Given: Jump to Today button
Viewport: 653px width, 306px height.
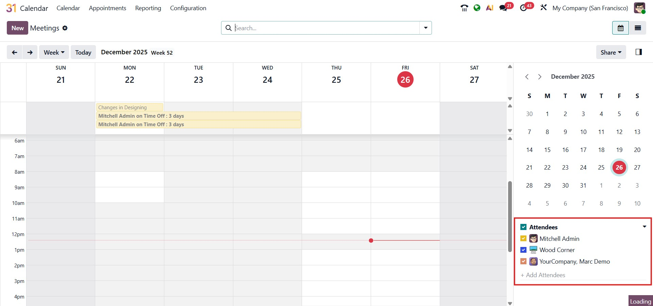Looking at the screenshot, I should click(x=83, y=52).
